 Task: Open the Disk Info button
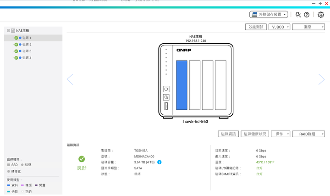(x=228, y=134)
